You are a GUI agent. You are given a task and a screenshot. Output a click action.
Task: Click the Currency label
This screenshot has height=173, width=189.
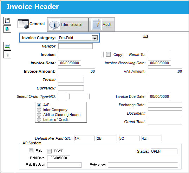46,88
